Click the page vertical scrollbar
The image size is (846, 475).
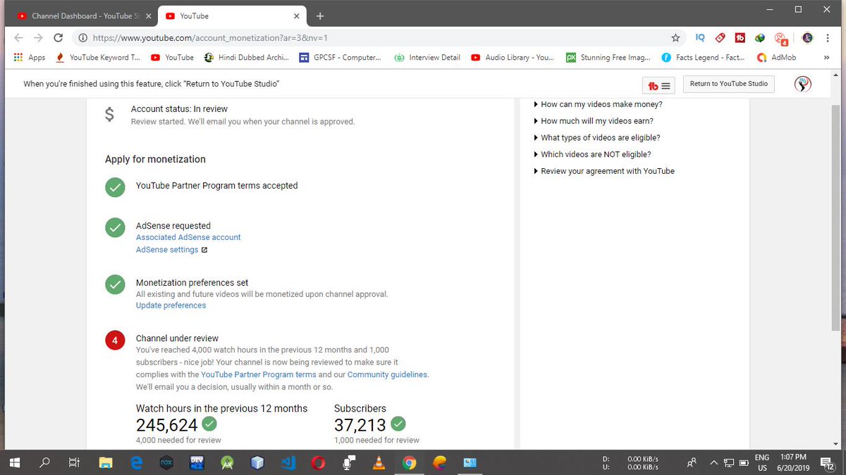[836, 218]
